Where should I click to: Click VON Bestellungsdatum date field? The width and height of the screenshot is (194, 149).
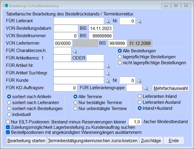(66, 29)
